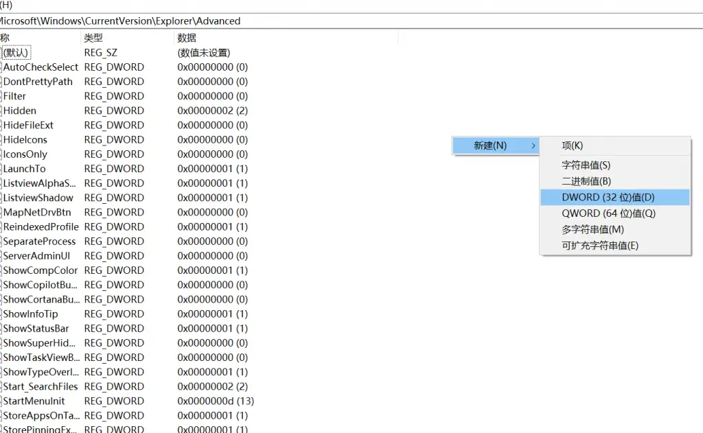This screenshot has height=433, width=703.
Task: Select the ShowSuperHid... value
Action: [39, 343]
